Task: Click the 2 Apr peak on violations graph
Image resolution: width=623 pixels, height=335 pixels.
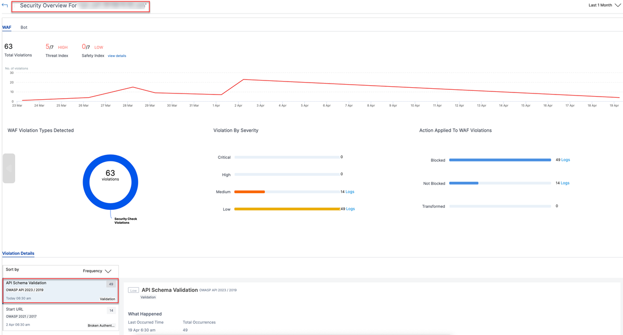Action: 243,79
